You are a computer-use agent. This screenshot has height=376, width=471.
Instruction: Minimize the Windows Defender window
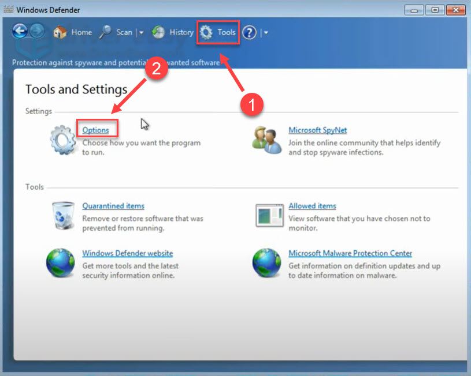tap(414, 10)
